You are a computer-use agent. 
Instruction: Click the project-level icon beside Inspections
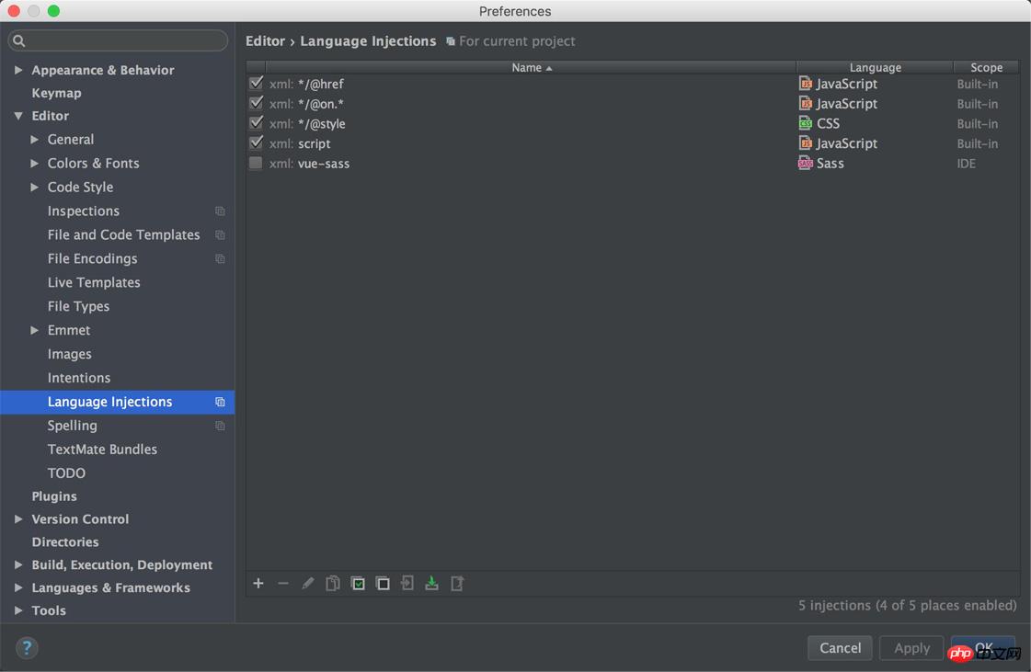[x=220, y=211]
